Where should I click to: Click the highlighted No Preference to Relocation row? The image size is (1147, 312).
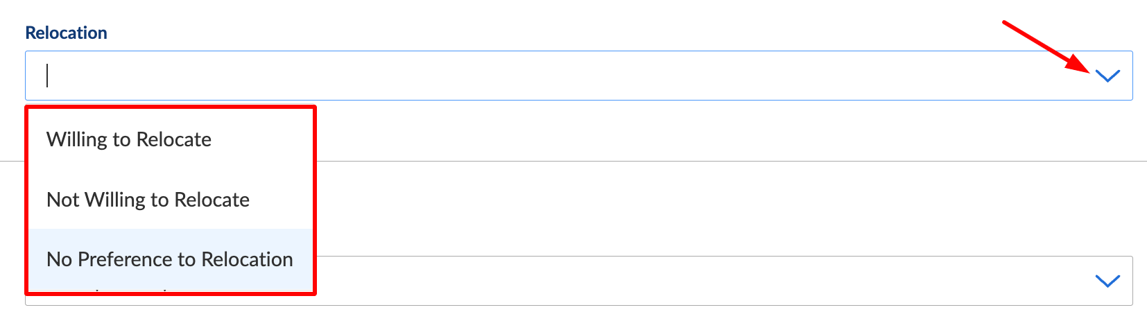coord(169,259)
